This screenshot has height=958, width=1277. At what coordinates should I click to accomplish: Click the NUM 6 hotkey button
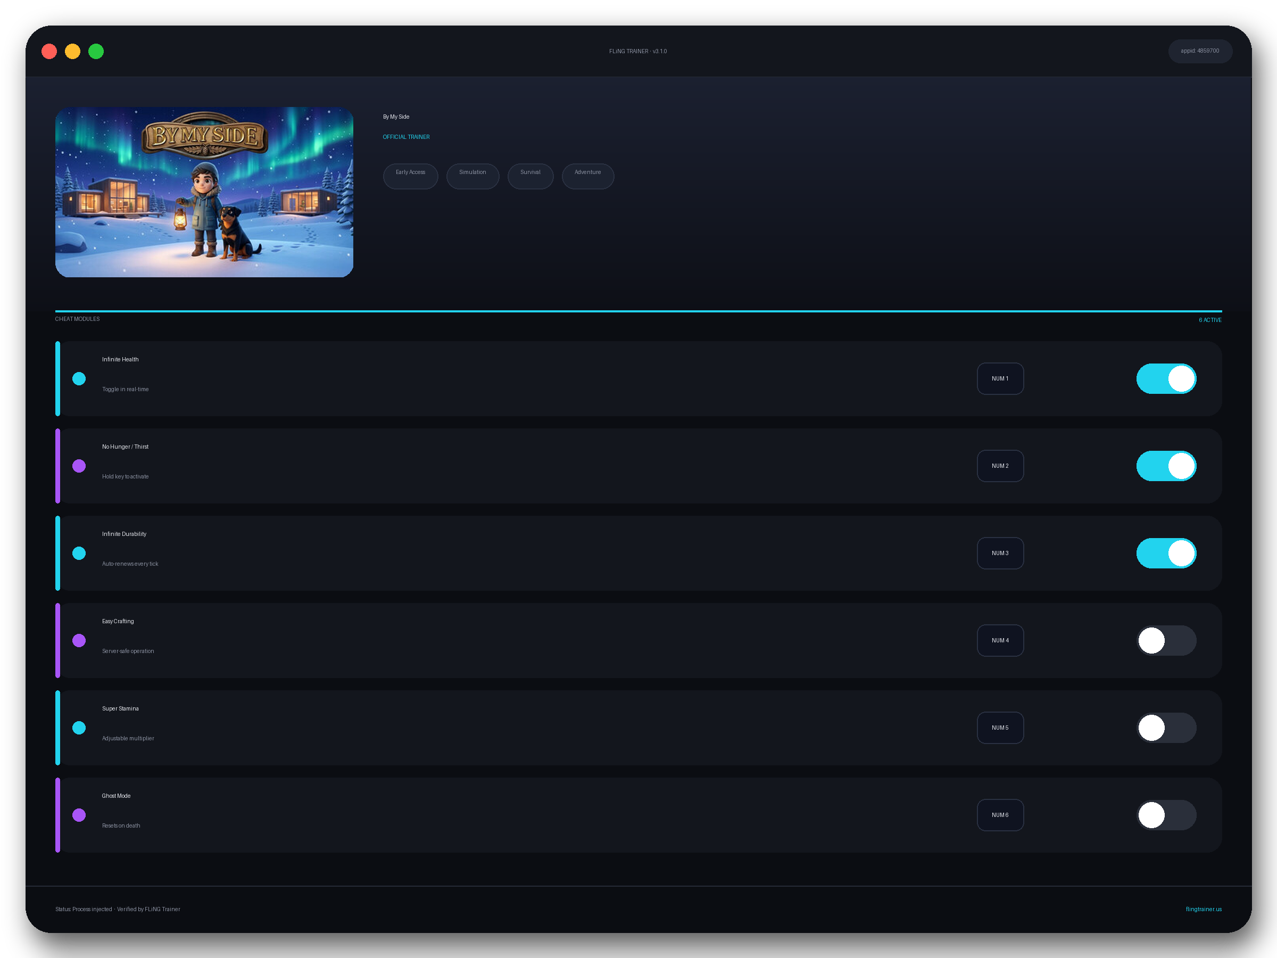1000,815
